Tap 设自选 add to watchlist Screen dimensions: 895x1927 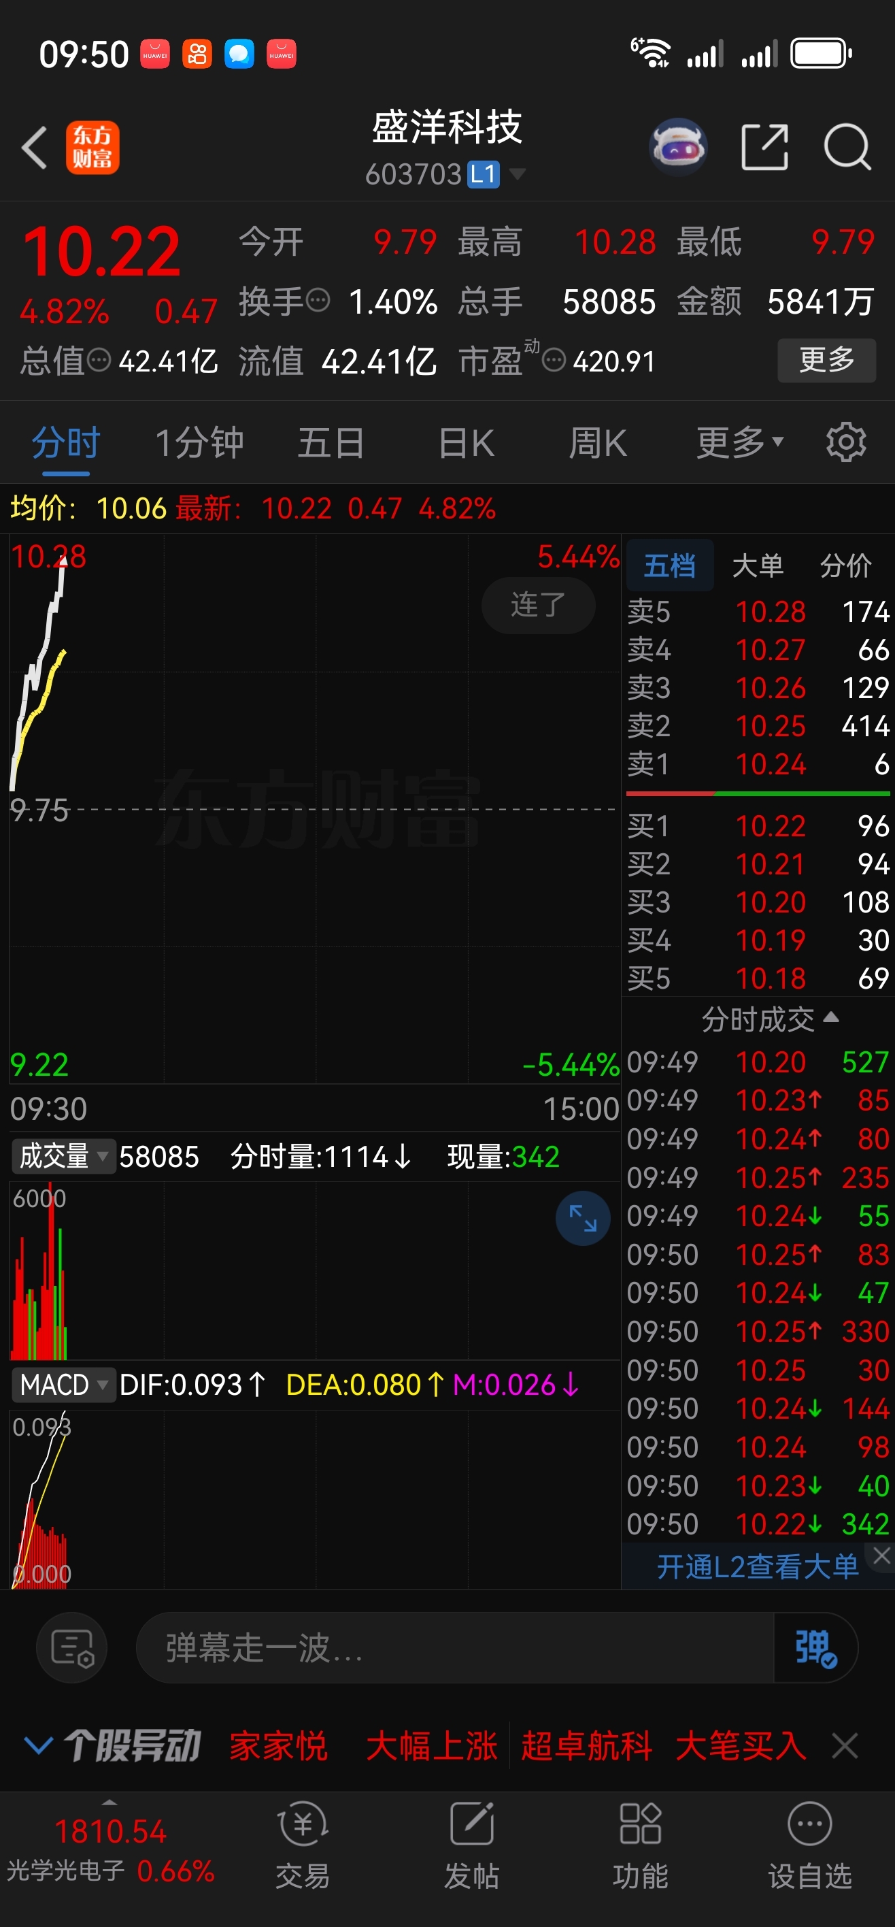tap(810, 1845)
